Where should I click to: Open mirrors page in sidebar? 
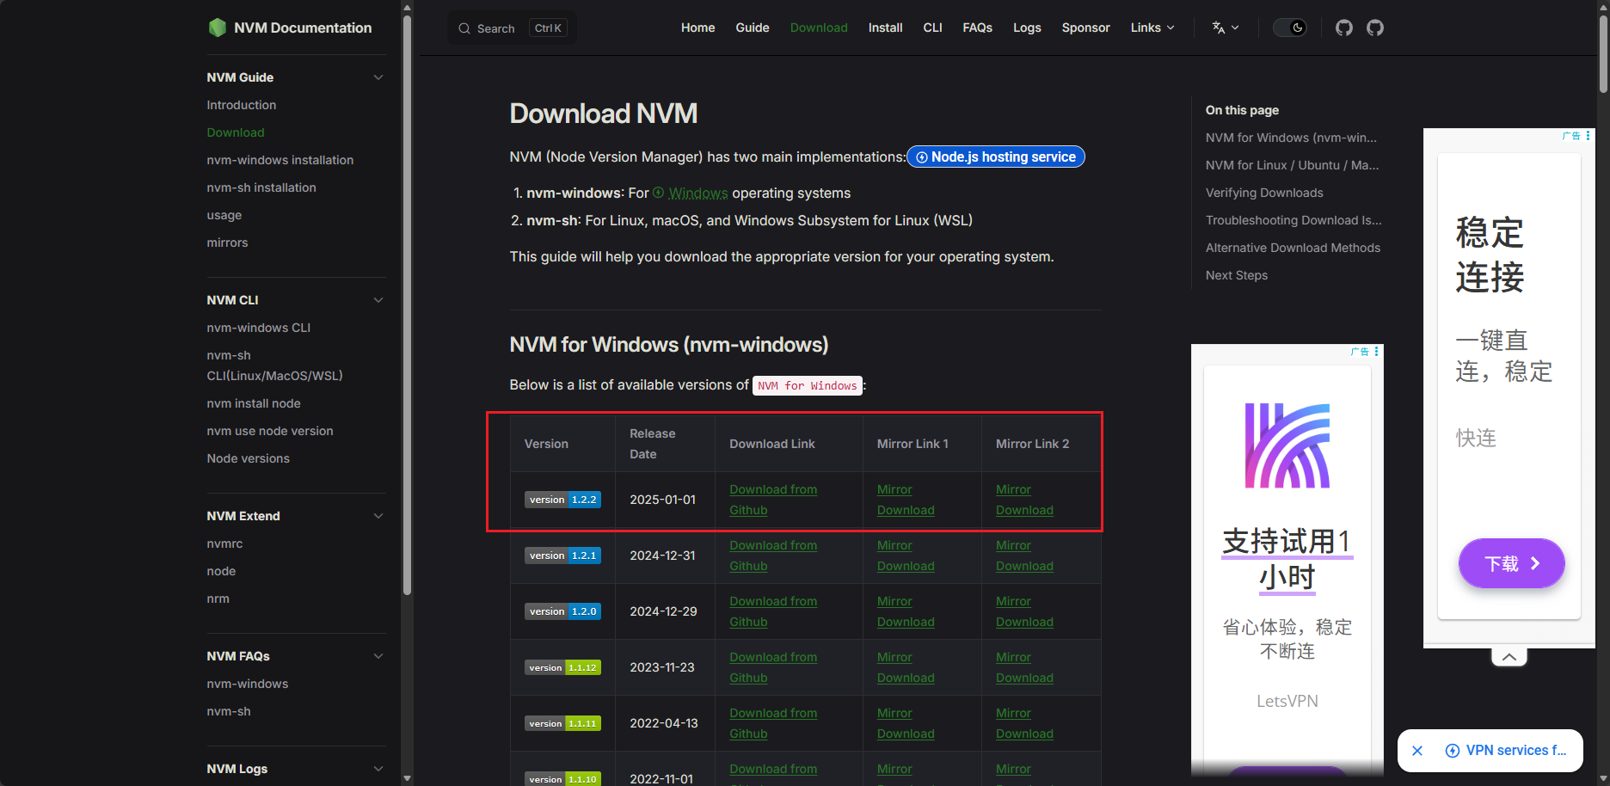click(227, 243)
